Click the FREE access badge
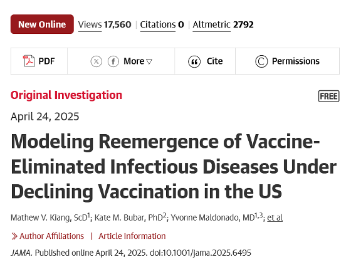 click(x=329, y=97)
